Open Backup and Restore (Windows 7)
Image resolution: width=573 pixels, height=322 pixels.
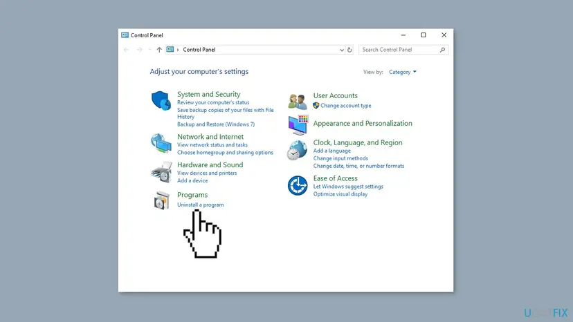pos(216,124)
